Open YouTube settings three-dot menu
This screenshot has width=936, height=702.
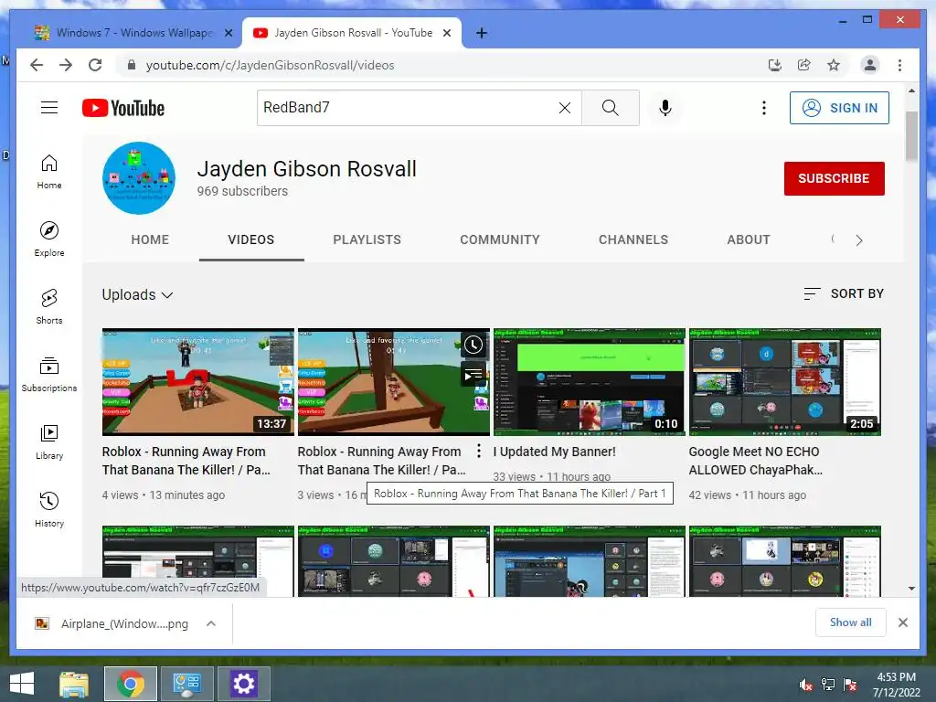click(x=763, y=108)
